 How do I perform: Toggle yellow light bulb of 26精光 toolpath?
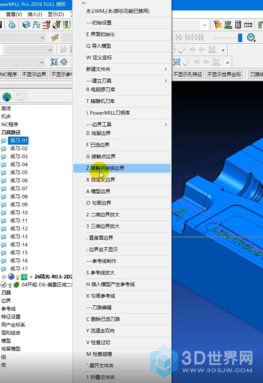click(18, 277)
